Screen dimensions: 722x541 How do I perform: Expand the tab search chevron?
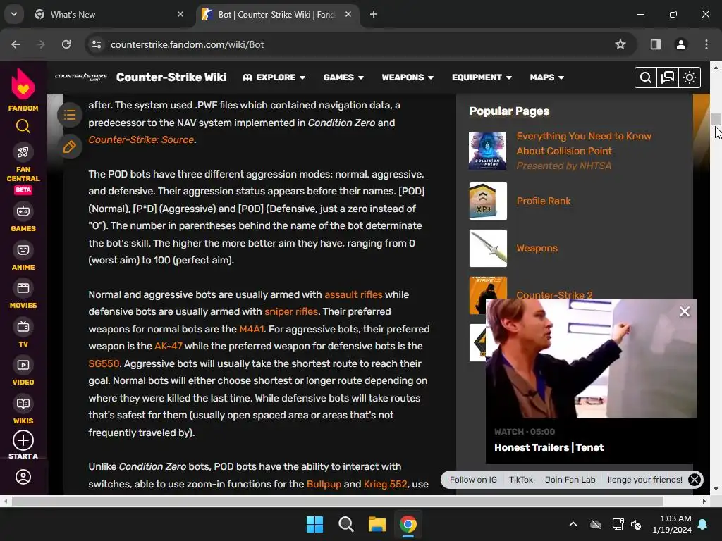tap(14, 14)
